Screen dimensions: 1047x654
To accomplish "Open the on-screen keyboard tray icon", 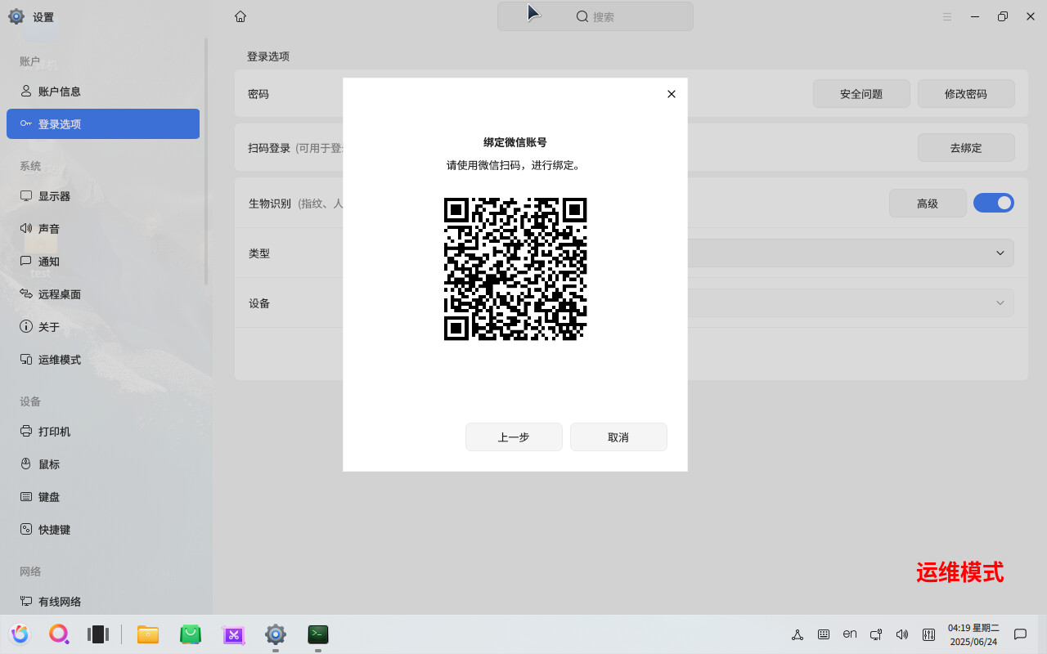I will (824, 634).
